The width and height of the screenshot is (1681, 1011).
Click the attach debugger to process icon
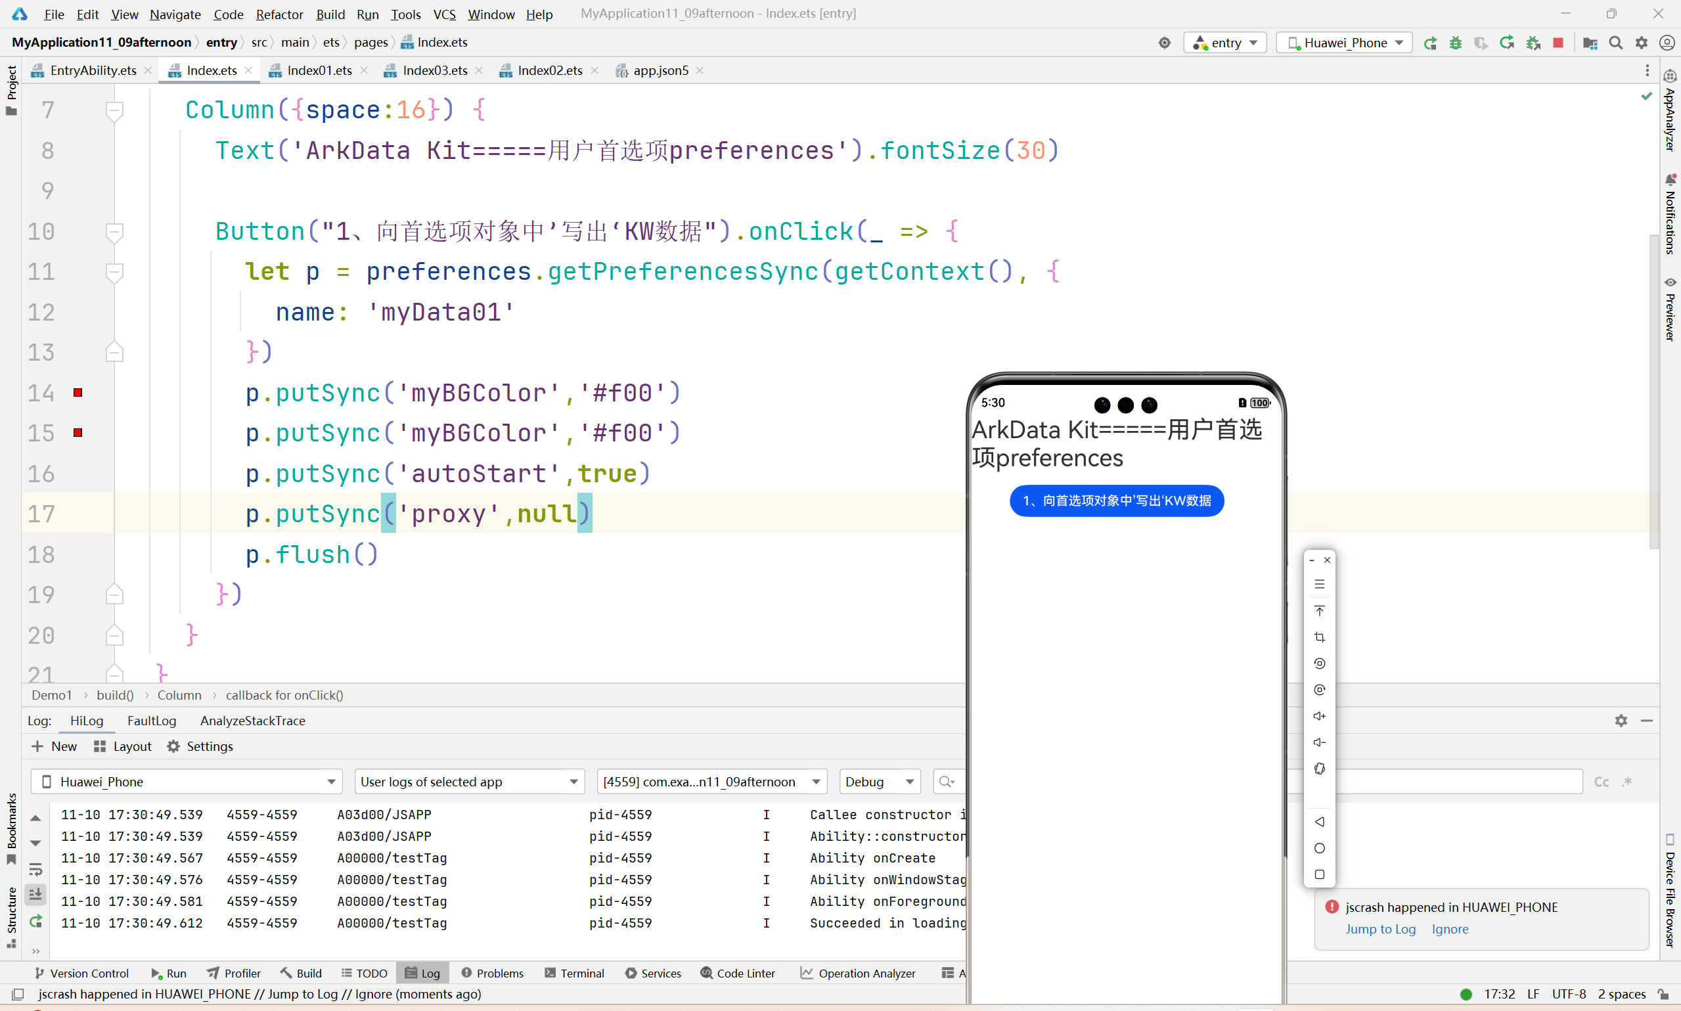pyautogui.click(x=1533, y=43)
